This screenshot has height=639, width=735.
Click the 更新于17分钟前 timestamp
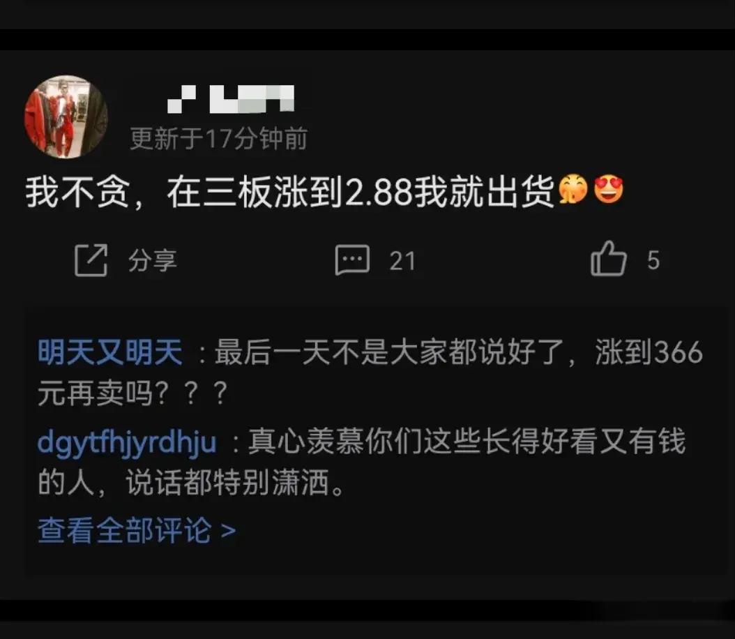pyautogui.click(x=219, y=138)
